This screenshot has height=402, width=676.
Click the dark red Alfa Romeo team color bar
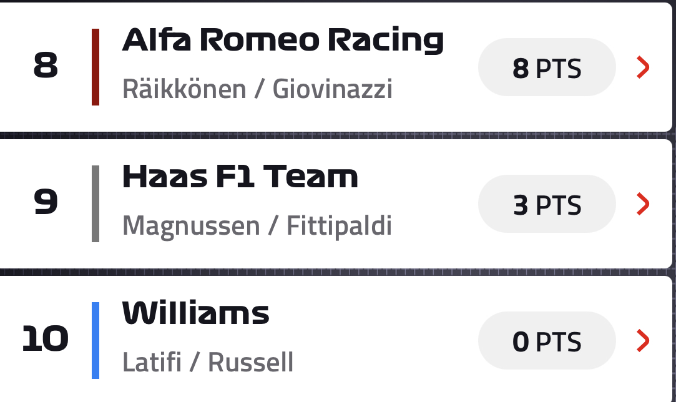[96, 67]
